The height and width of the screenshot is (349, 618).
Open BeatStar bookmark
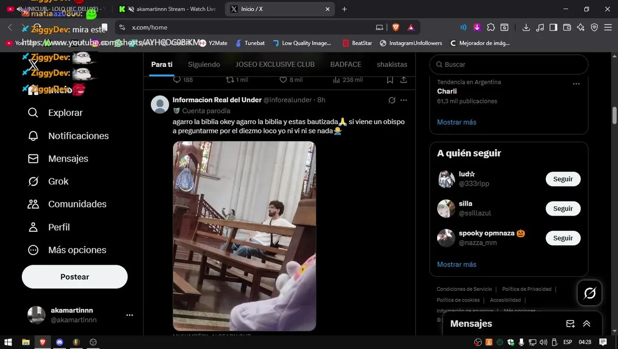[357, 43]
